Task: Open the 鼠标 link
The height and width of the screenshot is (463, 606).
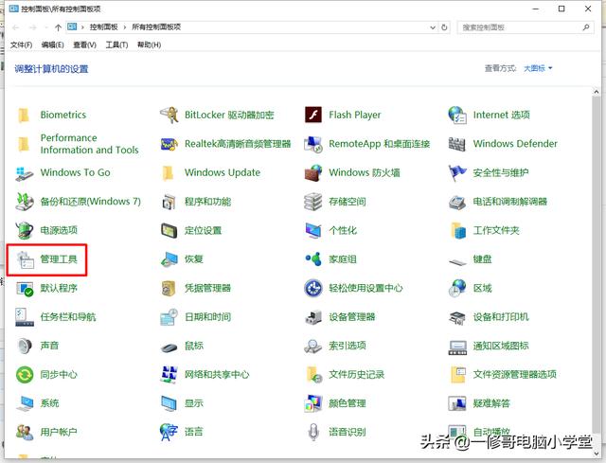Action: click(193, 346)
